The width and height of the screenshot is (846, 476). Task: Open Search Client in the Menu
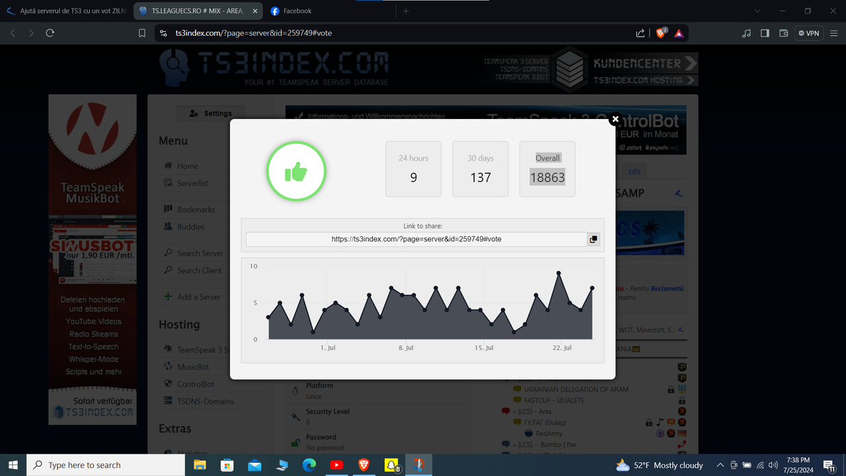point(199,270)
